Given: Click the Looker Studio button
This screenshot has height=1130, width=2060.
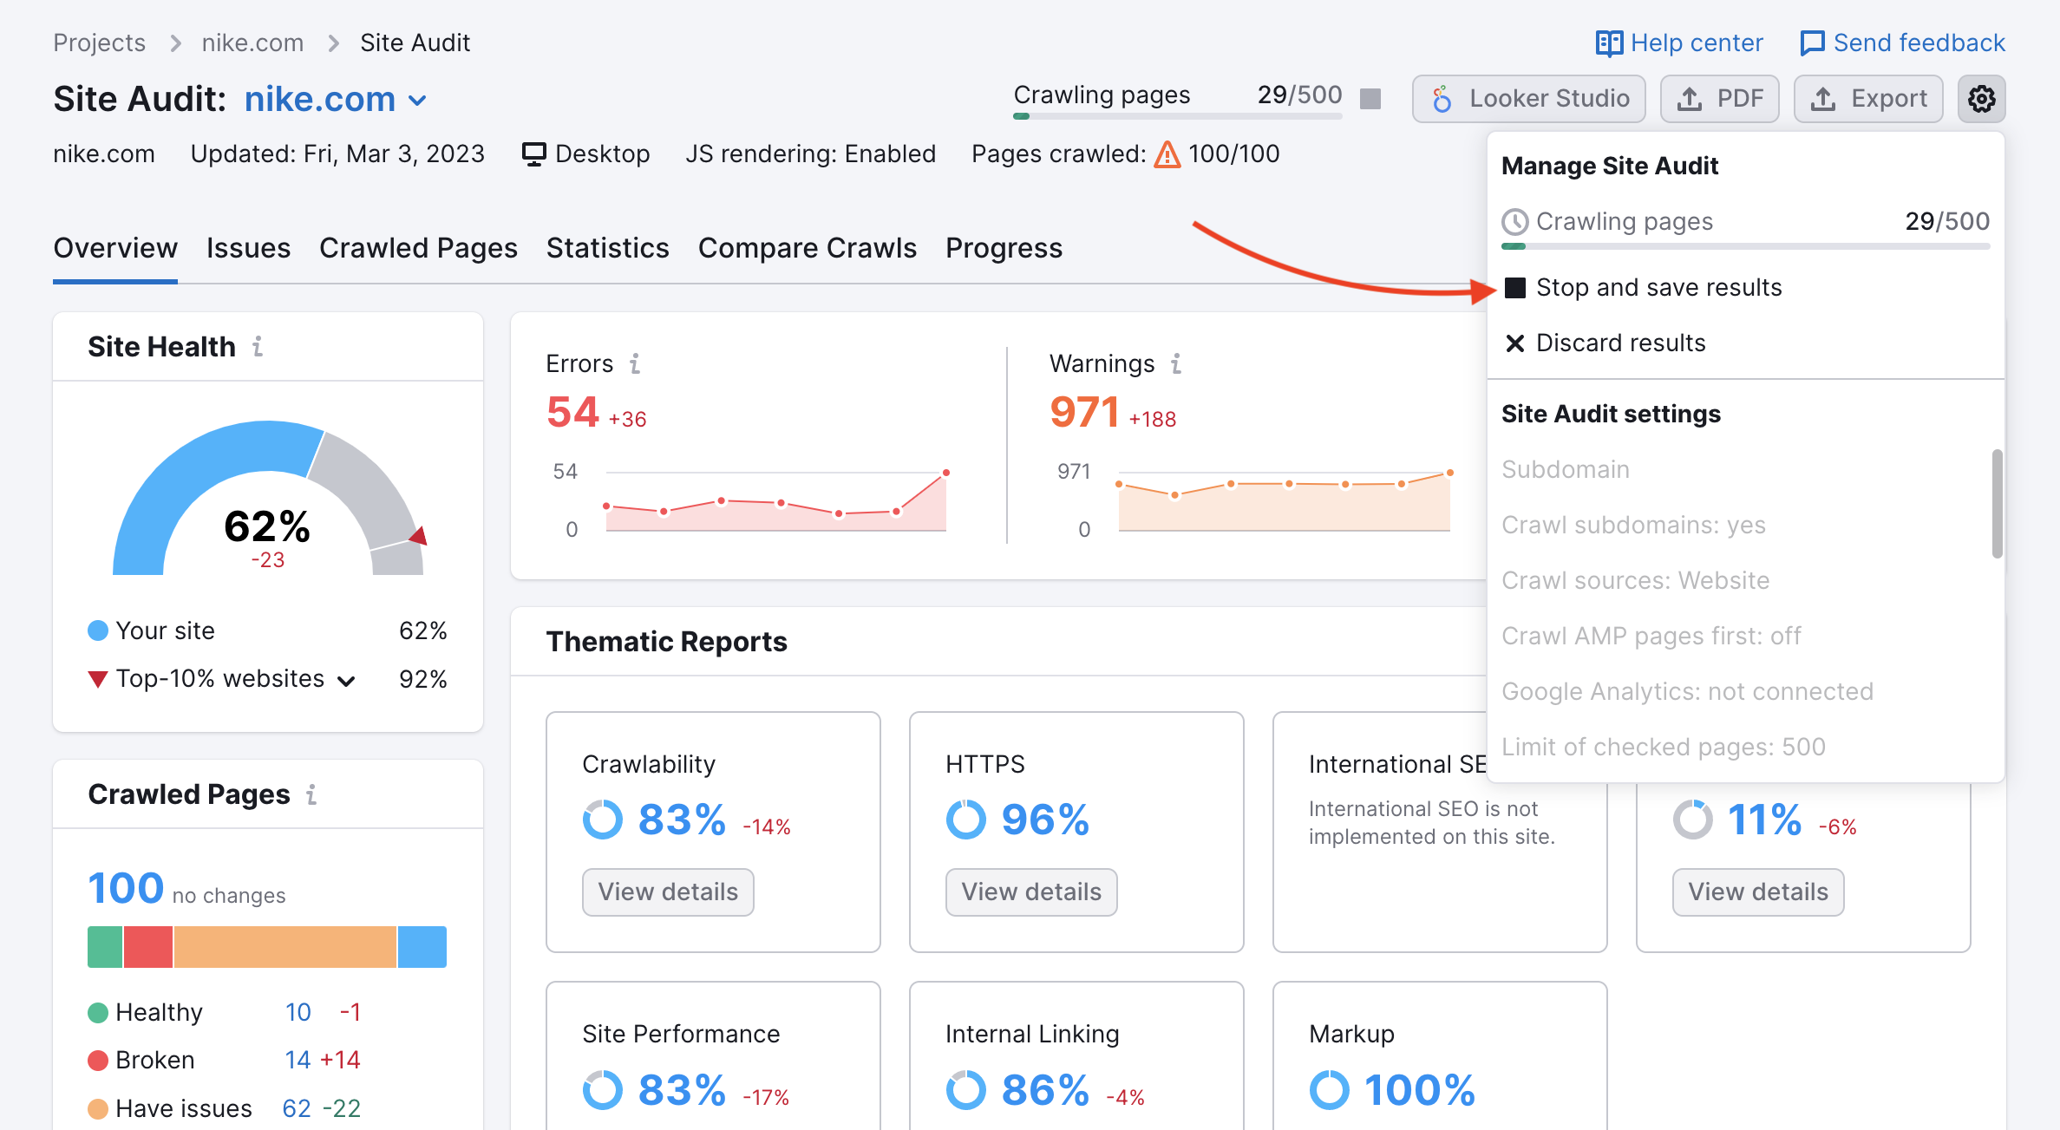Looking at the screenshot, I should [1529, 99].
